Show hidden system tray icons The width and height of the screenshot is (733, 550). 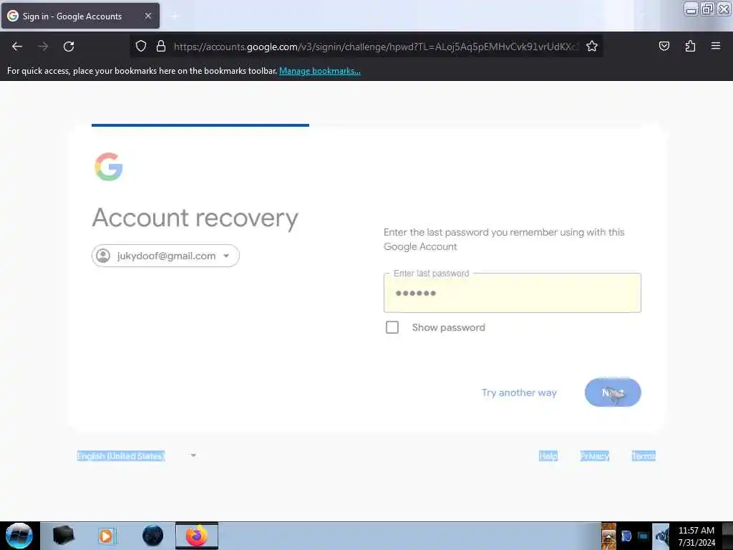(x=608, y=536)
